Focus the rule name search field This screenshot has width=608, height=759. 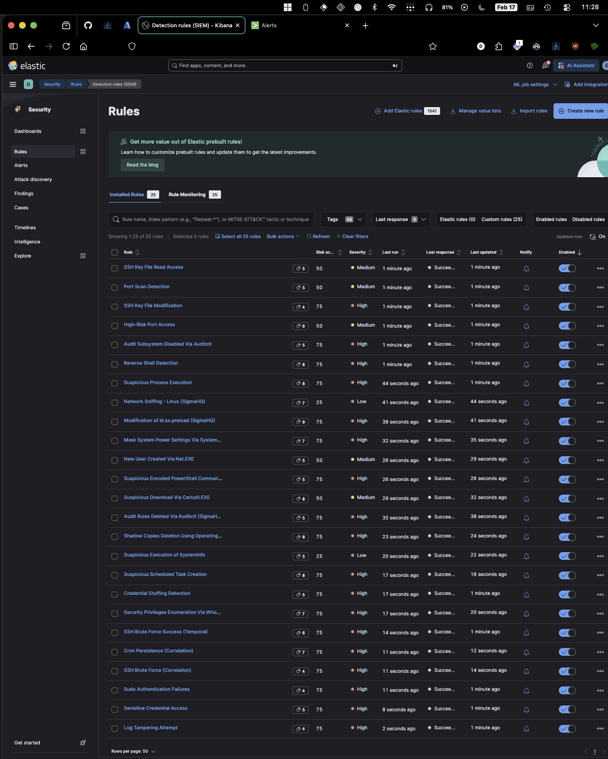pyautogui.click(x=211, y=220)
